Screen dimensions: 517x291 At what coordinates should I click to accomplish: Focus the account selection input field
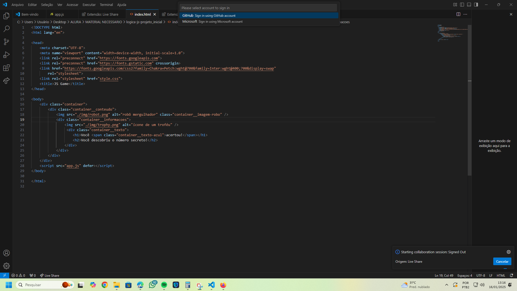[x=258, y=8]
